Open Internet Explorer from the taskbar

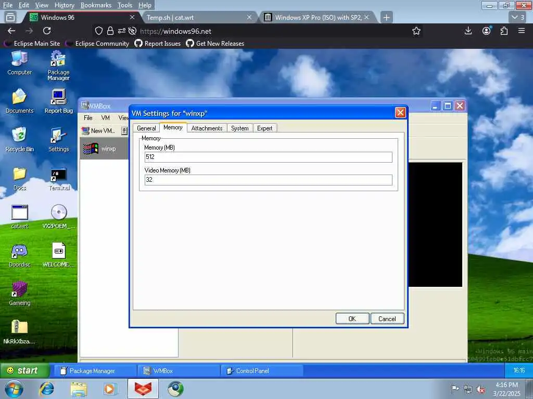tap(46, 389)
